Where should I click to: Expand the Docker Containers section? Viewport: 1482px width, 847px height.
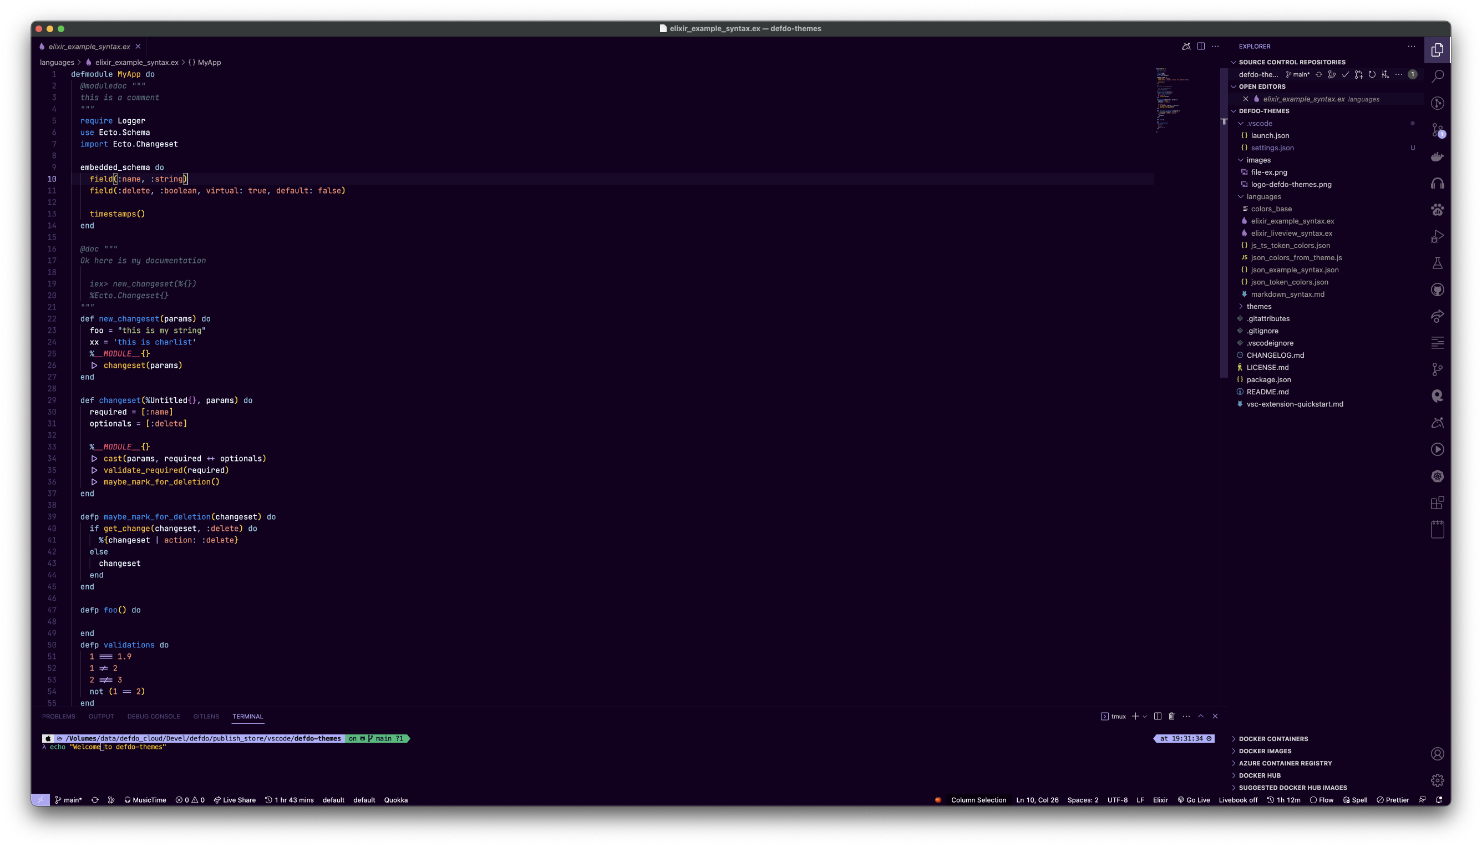(x=1273, y=739)
